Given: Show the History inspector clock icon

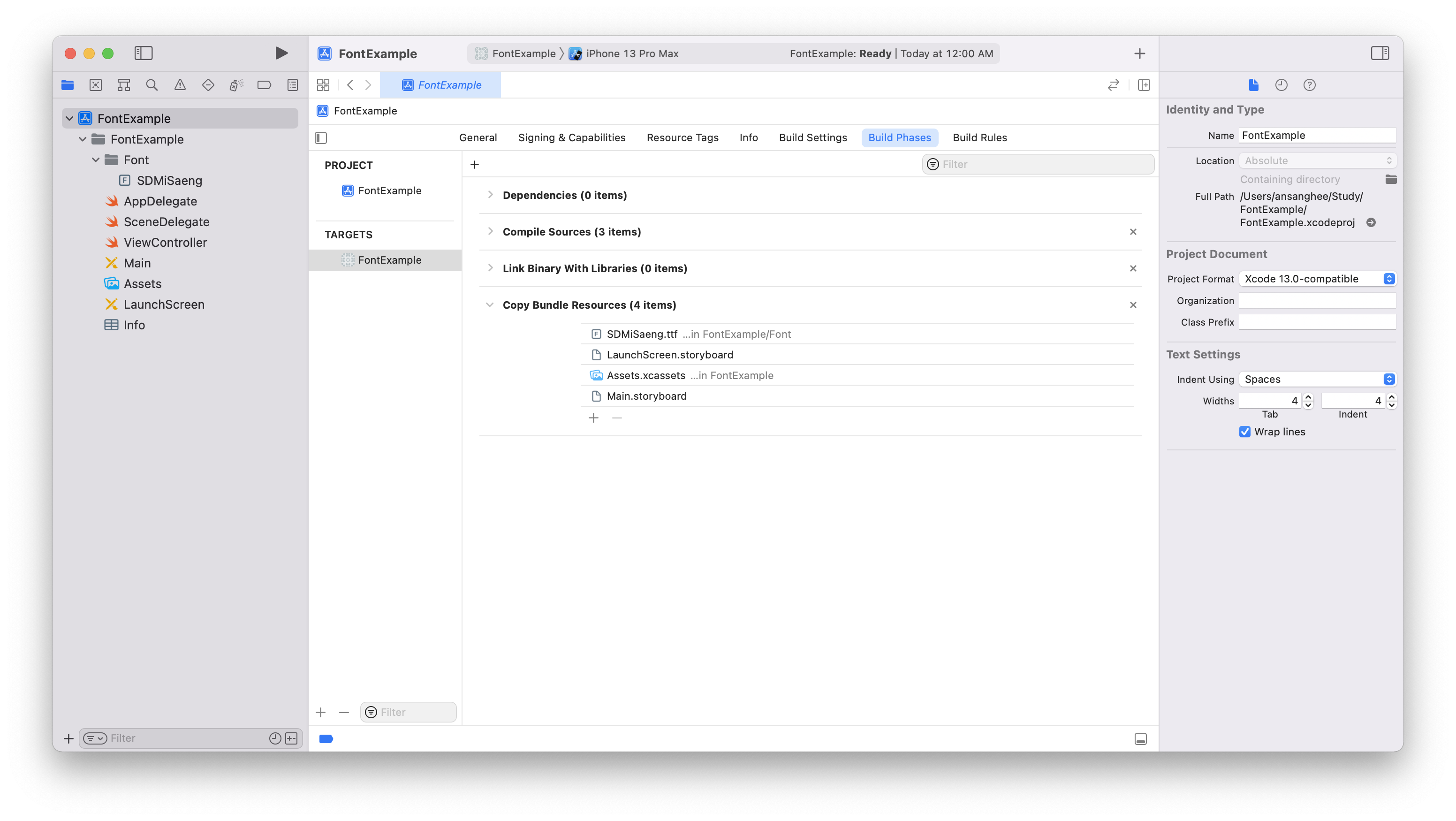Looking at the screenshot, I should [1281, 85].
